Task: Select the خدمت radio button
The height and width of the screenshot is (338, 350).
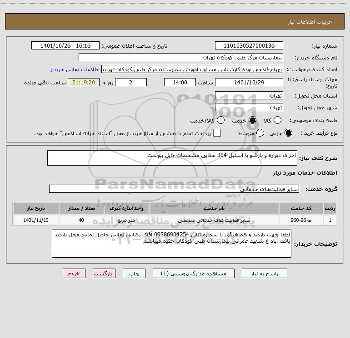Action: (x=252, y=120)
